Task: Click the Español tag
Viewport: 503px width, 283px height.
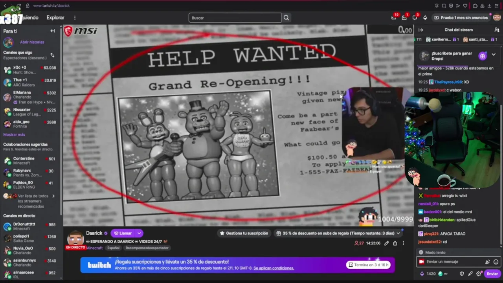Action: 113,248
